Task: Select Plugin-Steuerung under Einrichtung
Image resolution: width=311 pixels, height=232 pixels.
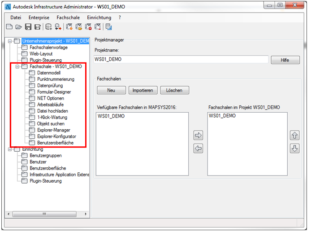Action: 46,181
